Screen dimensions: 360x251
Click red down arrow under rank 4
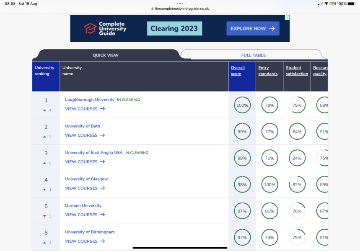click(x=44, y=190)
